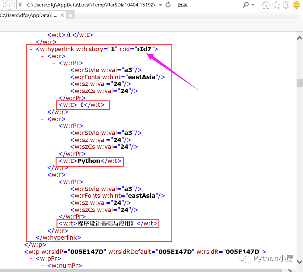The width and height of the screenshot is (303, 272).
Task: Collapse the w:numPr node
Action: tap(42, 266)
